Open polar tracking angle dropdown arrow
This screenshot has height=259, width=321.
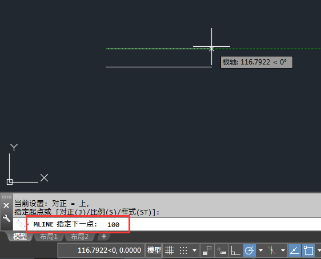[x=260, y=250]
